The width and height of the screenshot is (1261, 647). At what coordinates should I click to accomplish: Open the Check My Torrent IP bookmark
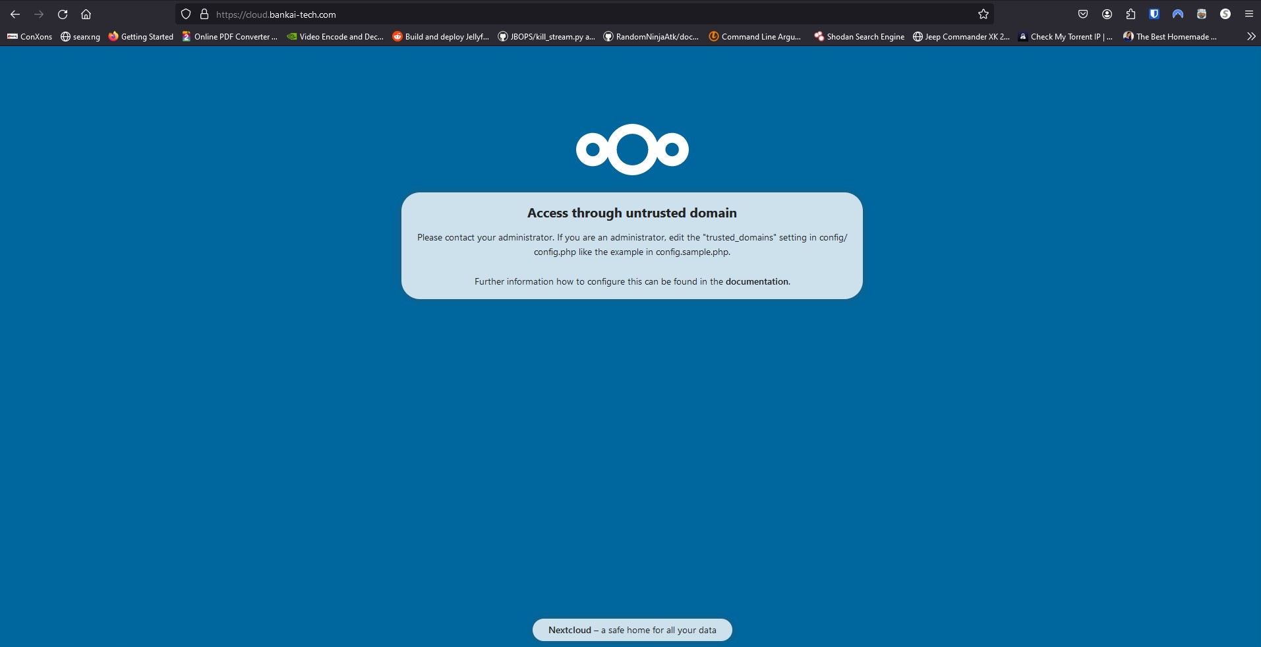pyautogui.click(x=1065, y=37)
